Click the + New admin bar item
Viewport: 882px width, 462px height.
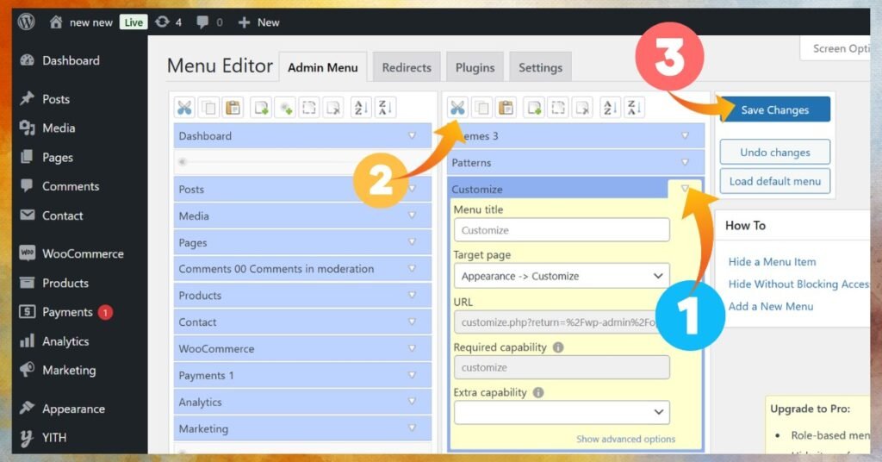pos(258,22)
